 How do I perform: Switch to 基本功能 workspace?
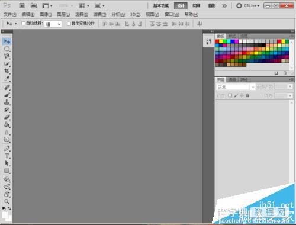click(x=161, y=5)
